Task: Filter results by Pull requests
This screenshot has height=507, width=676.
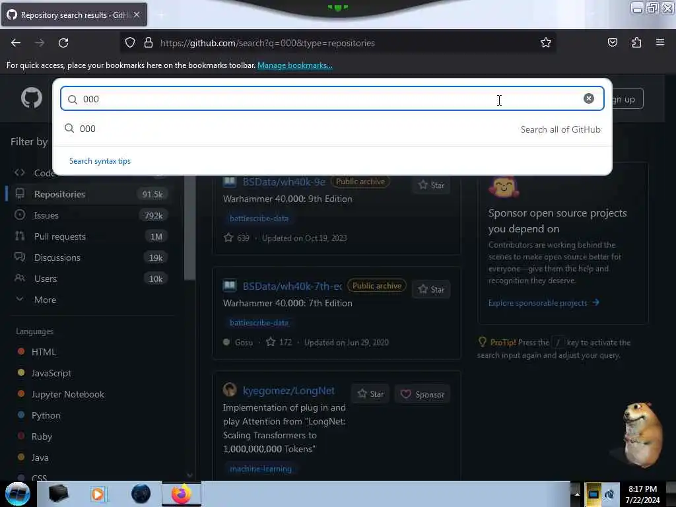Action: [x=91, y=236]
